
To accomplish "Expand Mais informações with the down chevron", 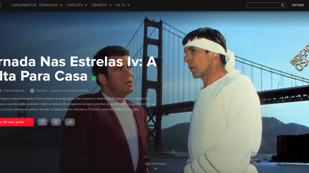I will [155, 169].
